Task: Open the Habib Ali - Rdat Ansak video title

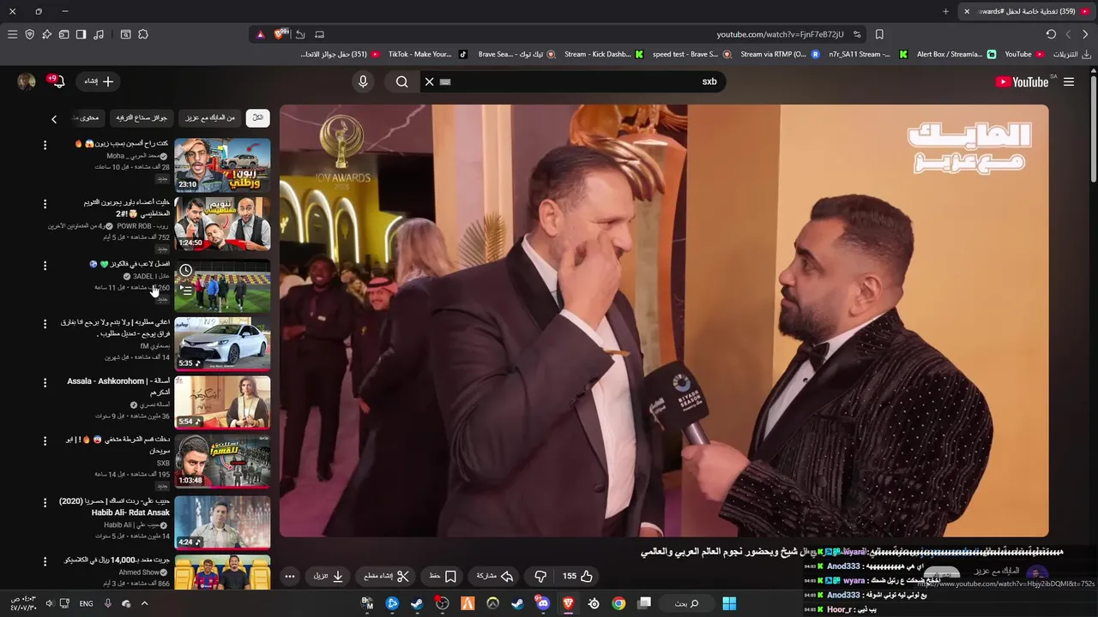Action: pos(114,506)
